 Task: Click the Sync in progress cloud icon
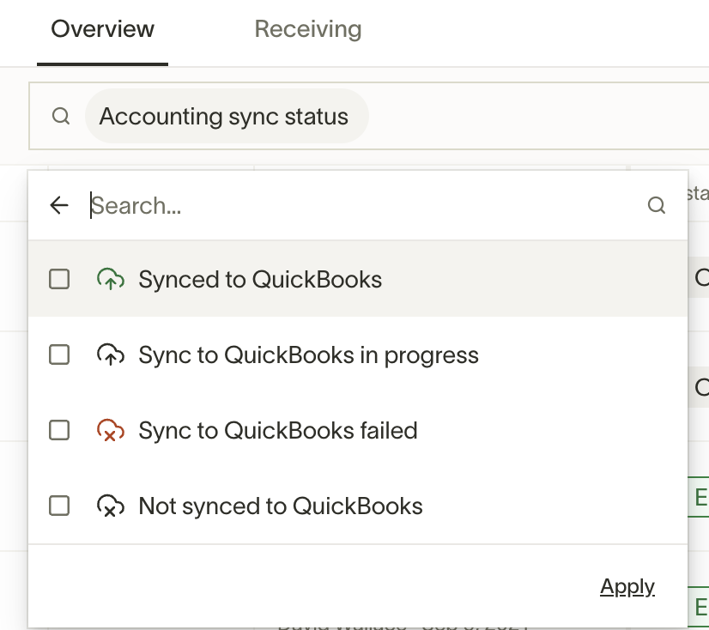point(111,354)
